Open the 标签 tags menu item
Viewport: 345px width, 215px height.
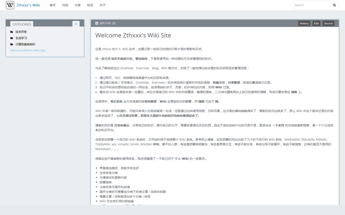[90, 5]
